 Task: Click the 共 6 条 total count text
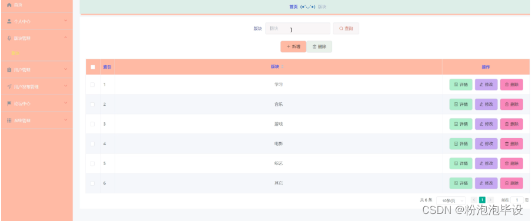click(x=426, y=200)
